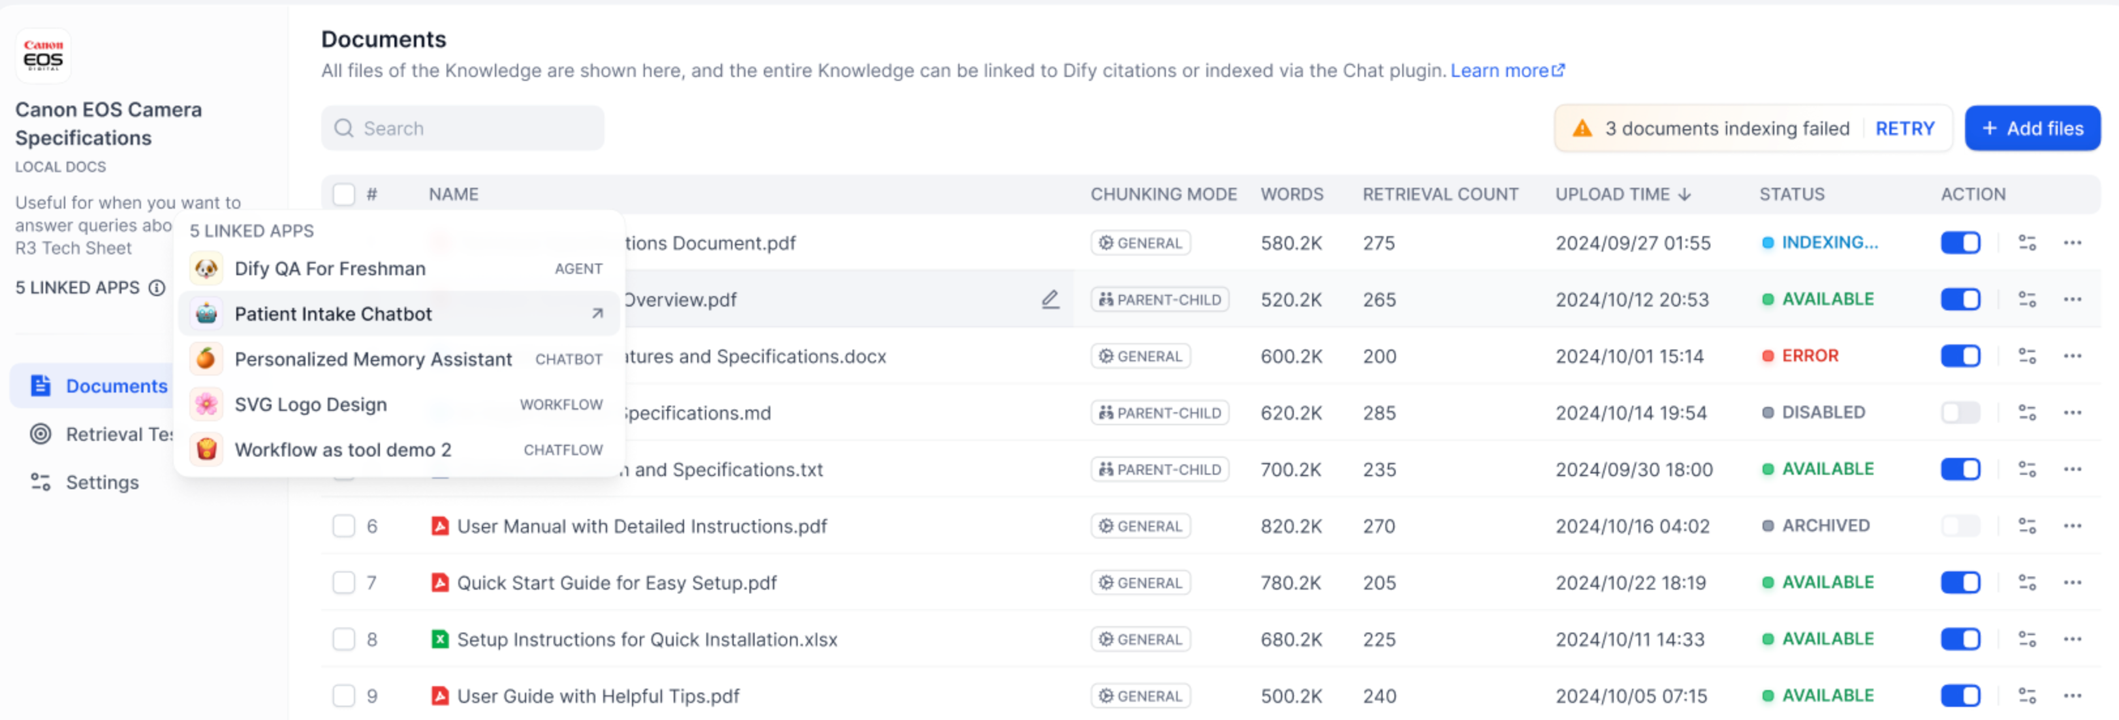Click RETRY for failed indexing

(1904, 128)
